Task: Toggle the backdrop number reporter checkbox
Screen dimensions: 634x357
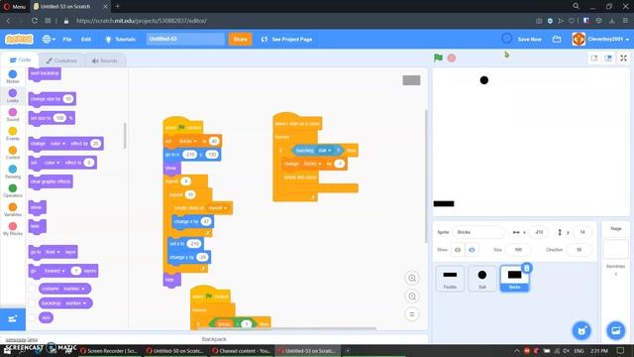Action: point(32,303)
